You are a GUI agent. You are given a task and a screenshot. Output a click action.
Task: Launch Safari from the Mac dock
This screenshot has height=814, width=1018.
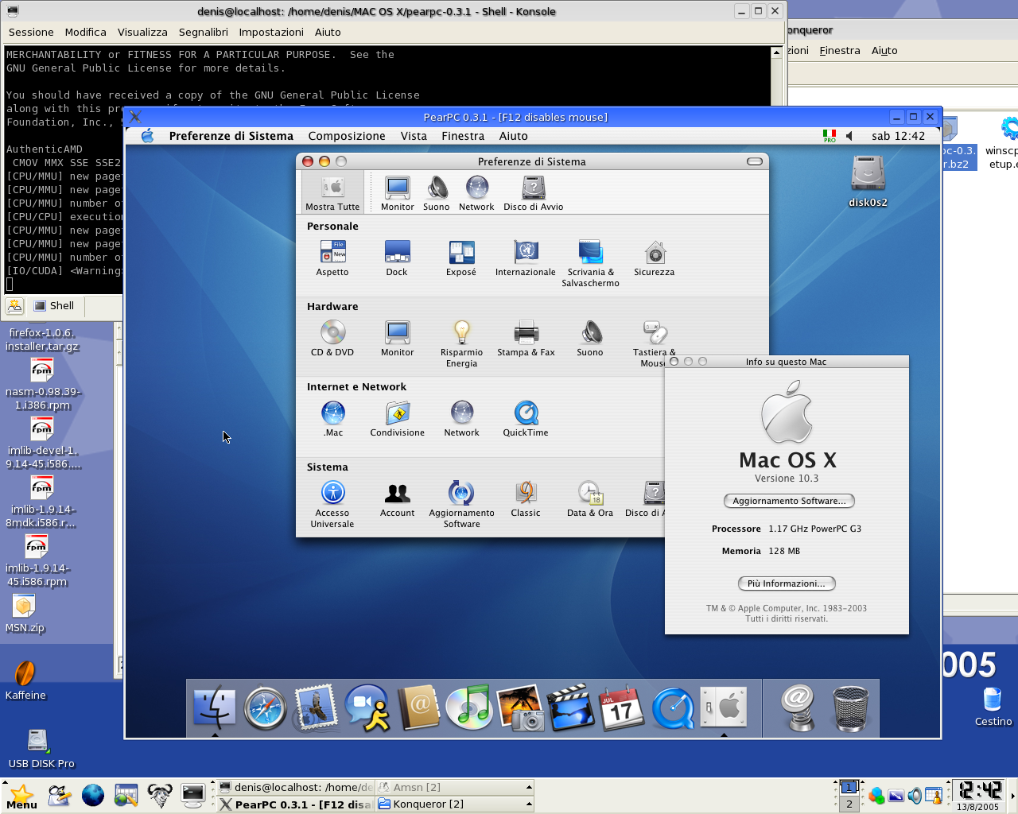click(265, 707)
